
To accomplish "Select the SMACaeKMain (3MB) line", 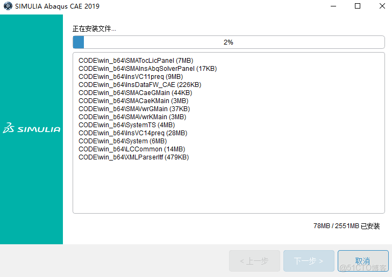I will click(133, 101).
